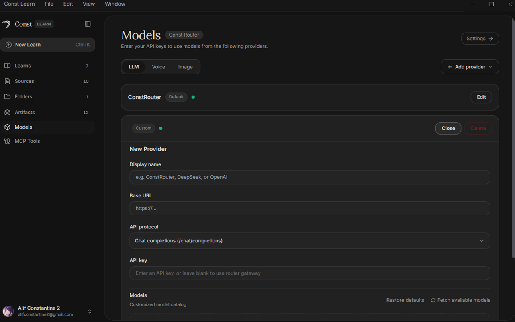Click the Sources document icon
This screenshot has width=515, height=322.
click(x=7, y=81)
